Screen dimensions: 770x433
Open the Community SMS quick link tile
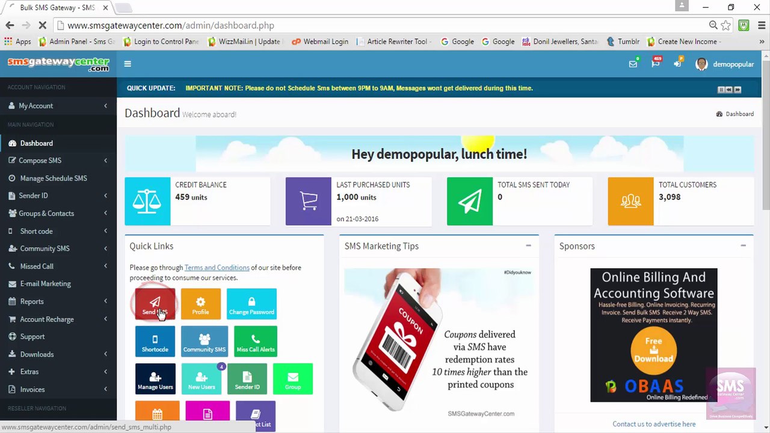(x=205, y=341)
